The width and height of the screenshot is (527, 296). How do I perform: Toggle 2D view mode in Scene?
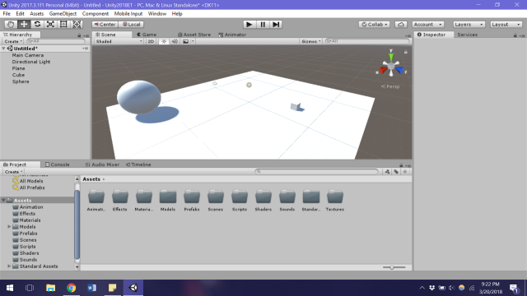tap(151, 41)
